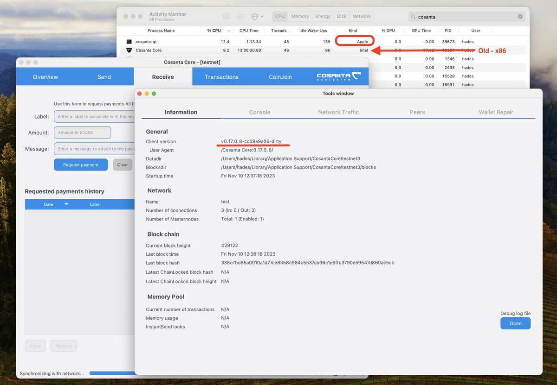Toggle the Date column sort arrow
557x385 pixels.
click(x=66, y=204)
